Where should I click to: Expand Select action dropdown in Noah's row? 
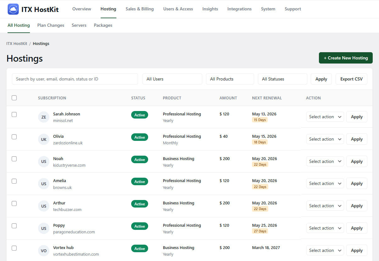coord(325,161)
